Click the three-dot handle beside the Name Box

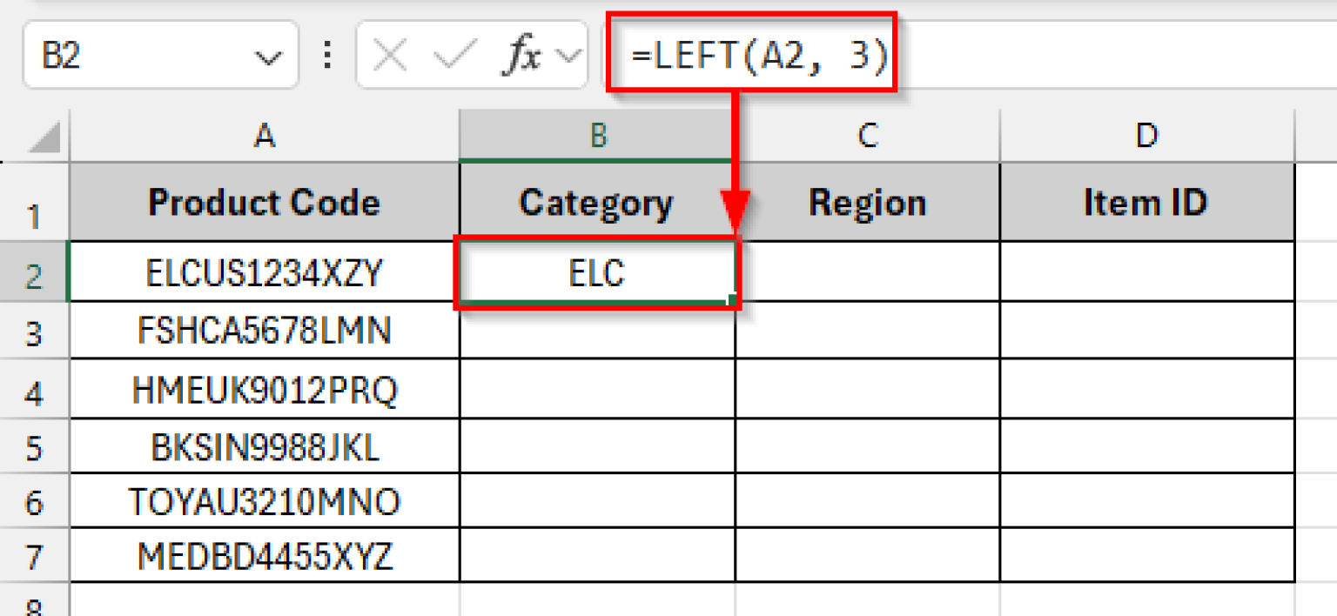(x=327, y=57)
